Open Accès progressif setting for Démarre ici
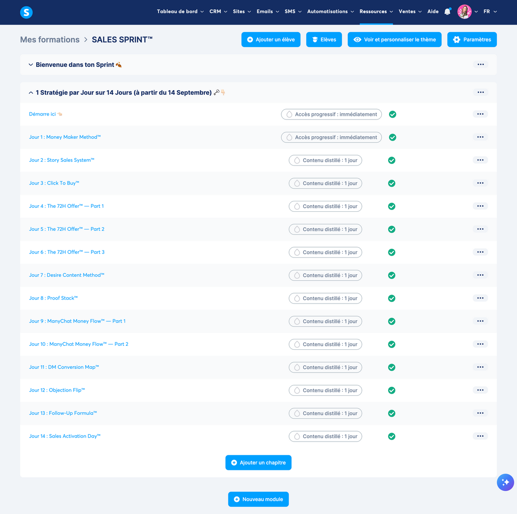 click(331, 114)
